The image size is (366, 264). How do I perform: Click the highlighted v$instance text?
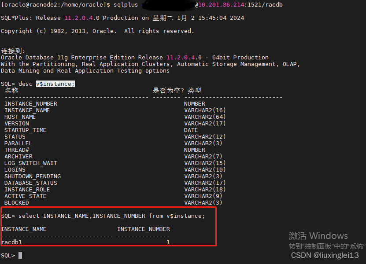(55, 84)
